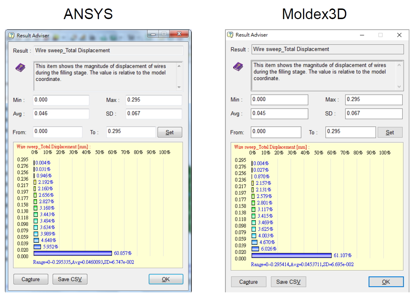The image size is (414, 293).
Task: Click the Range summary text in Moldex3D chart
Action: (302, 264)
